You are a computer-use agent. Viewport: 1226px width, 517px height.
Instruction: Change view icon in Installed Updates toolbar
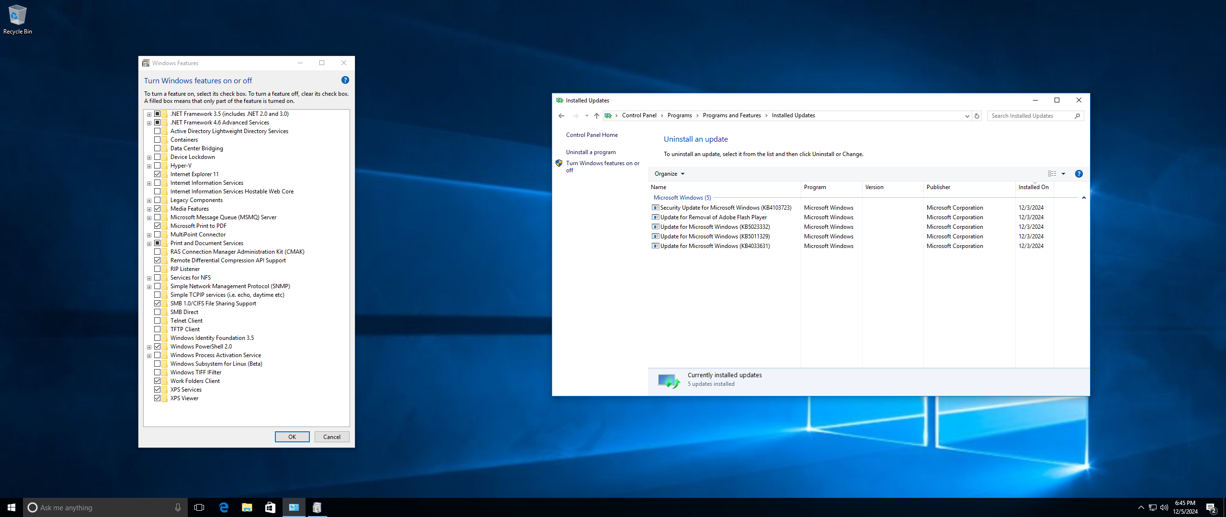pos(1052,174)
